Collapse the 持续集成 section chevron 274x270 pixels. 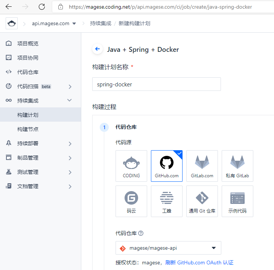(x=70, y=100)
